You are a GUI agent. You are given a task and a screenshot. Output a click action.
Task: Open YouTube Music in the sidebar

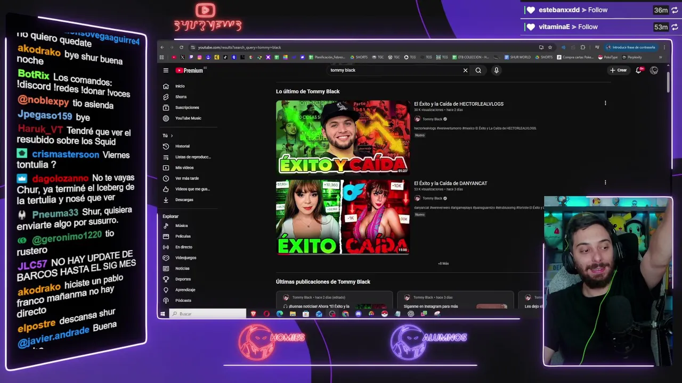point(188,118)
